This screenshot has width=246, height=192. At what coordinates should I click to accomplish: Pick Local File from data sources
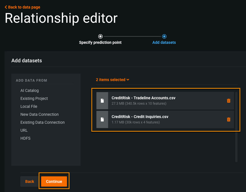29,106
